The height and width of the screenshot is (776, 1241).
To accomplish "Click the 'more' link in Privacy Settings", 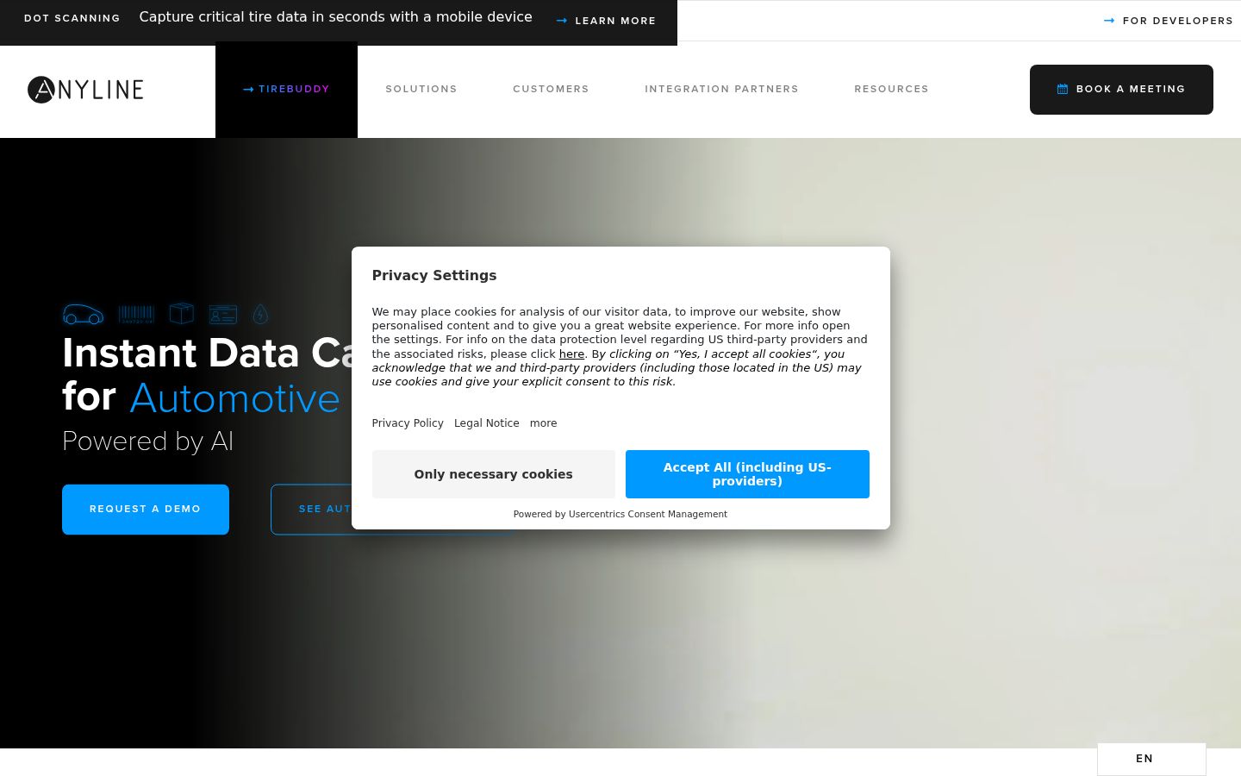I will pos(543,423).
